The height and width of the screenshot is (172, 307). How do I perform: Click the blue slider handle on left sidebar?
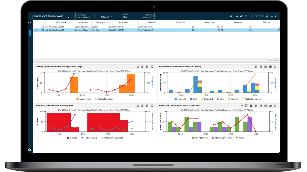click(30, 33)
